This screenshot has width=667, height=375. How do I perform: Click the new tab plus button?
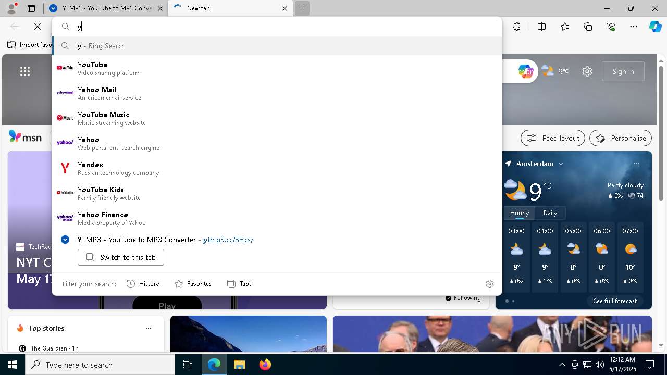(x=302, y=8)
